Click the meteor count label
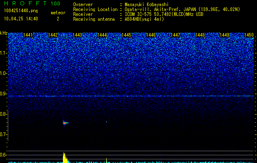Image resolution: width=257 pixels, height=163 pixels. [x=58, y=13]
